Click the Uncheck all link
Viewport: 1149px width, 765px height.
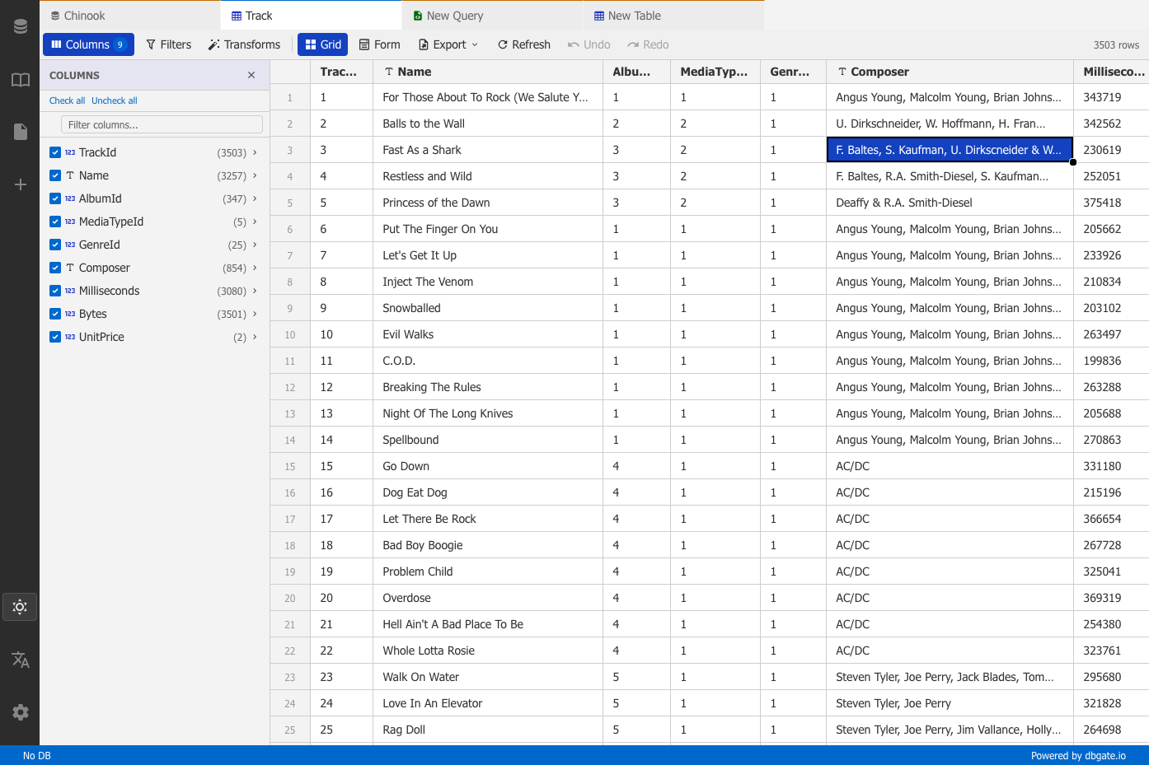coord(115,100)
